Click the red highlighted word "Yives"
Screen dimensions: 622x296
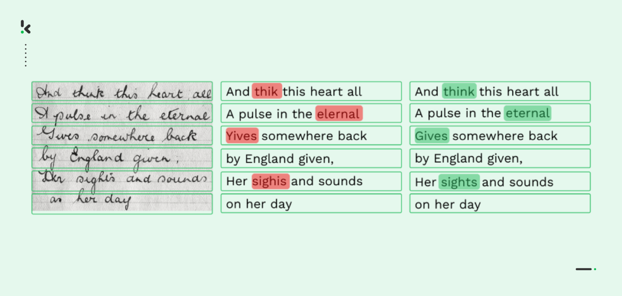pos(242,136)
